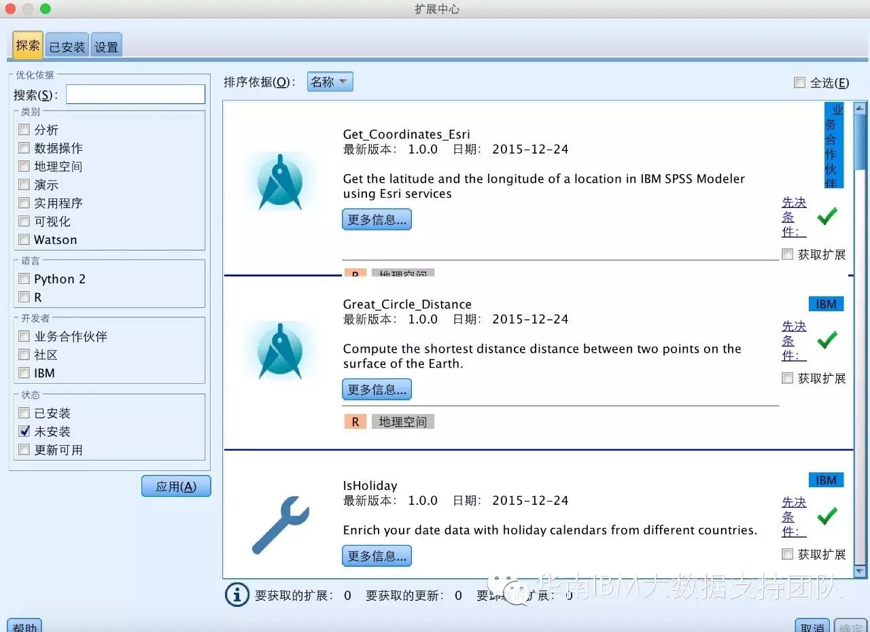Viewport: 870px width, 632px height.
Task: Click the IBM badge on IsHoliday
Action: [x=826, y=480]
